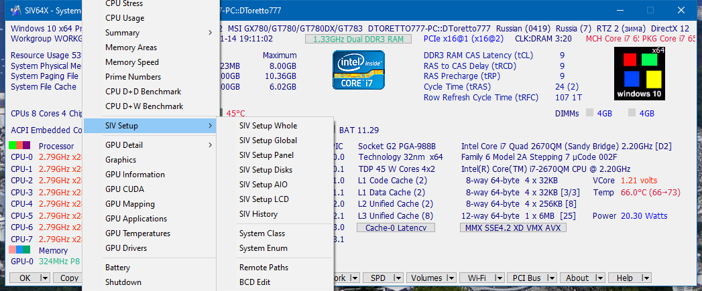Open Remote Paths submenu entry
The image size is (702, 291).
click(x=275, y=268)
